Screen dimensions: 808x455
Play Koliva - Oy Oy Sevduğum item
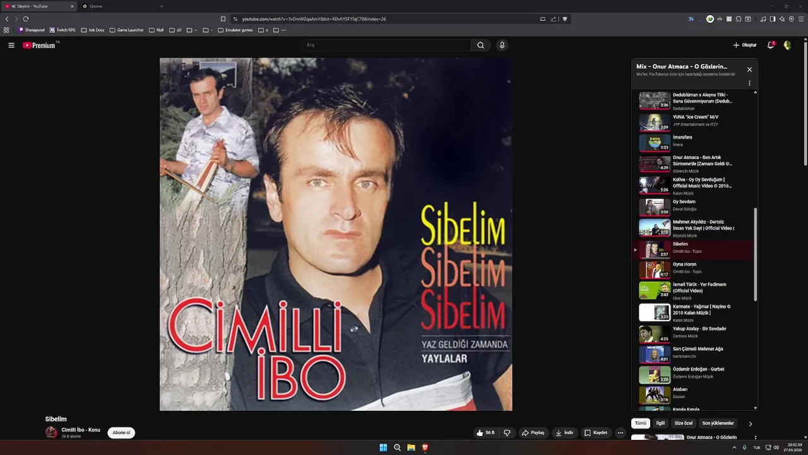[x=693, y=185]
